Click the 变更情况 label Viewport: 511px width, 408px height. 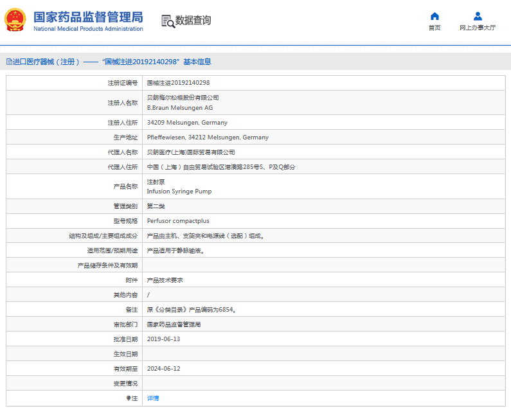(125, 384)
